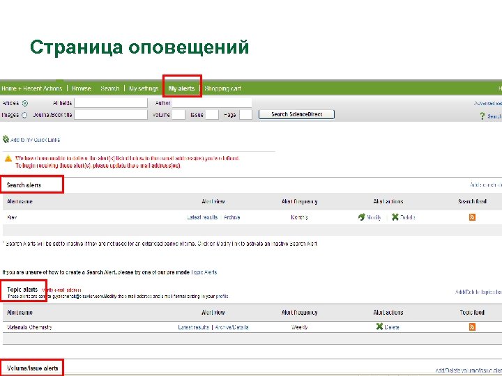Image resolution: width=502 pixels, height=376 pixels.
Task: Open the RSS feed icon for Kiev
Action: (472, 217)
